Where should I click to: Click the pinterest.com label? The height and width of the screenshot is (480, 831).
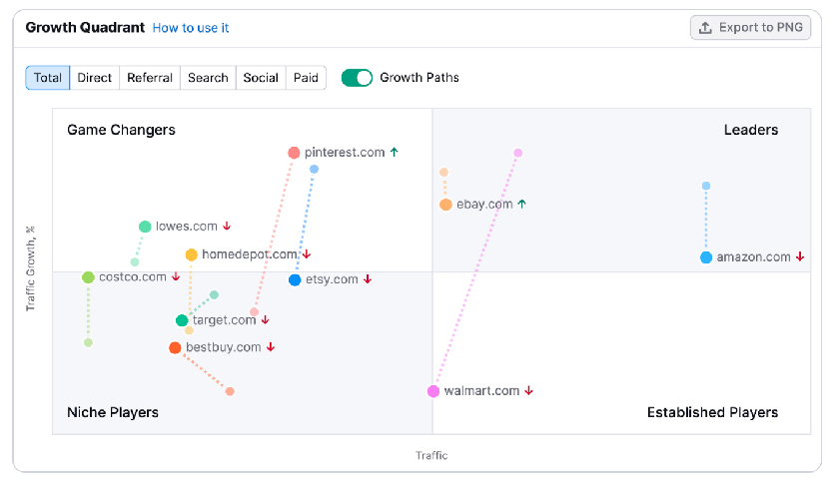click(345, 153)
